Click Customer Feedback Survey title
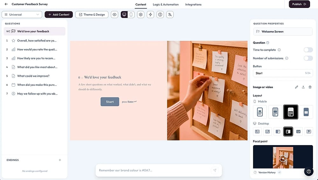 click(x=30, y=4)
